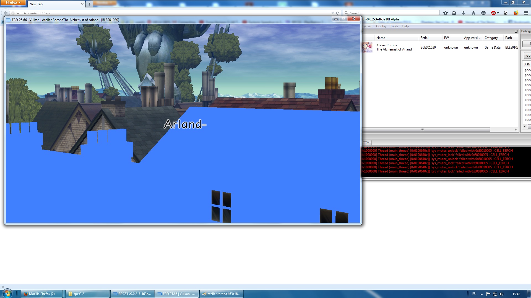Open the Firefox hamburger menu
Viewport: 531px width, 298px height.
click(526, 13)
